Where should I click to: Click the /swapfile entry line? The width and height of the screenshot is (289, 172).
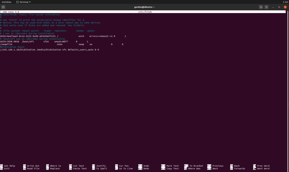tap(62, 44)
